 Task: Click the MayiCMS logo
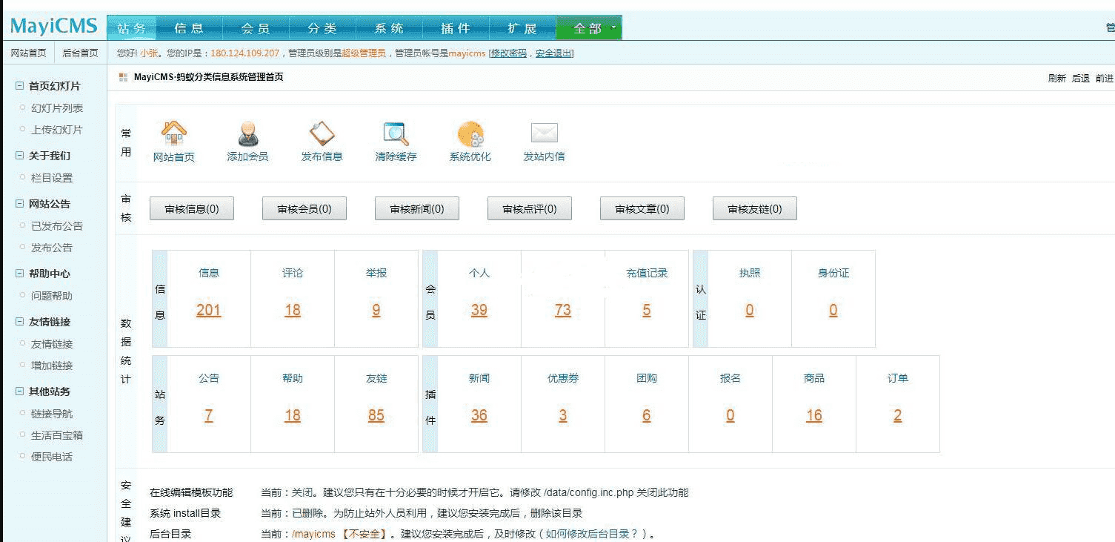point(53,26)
